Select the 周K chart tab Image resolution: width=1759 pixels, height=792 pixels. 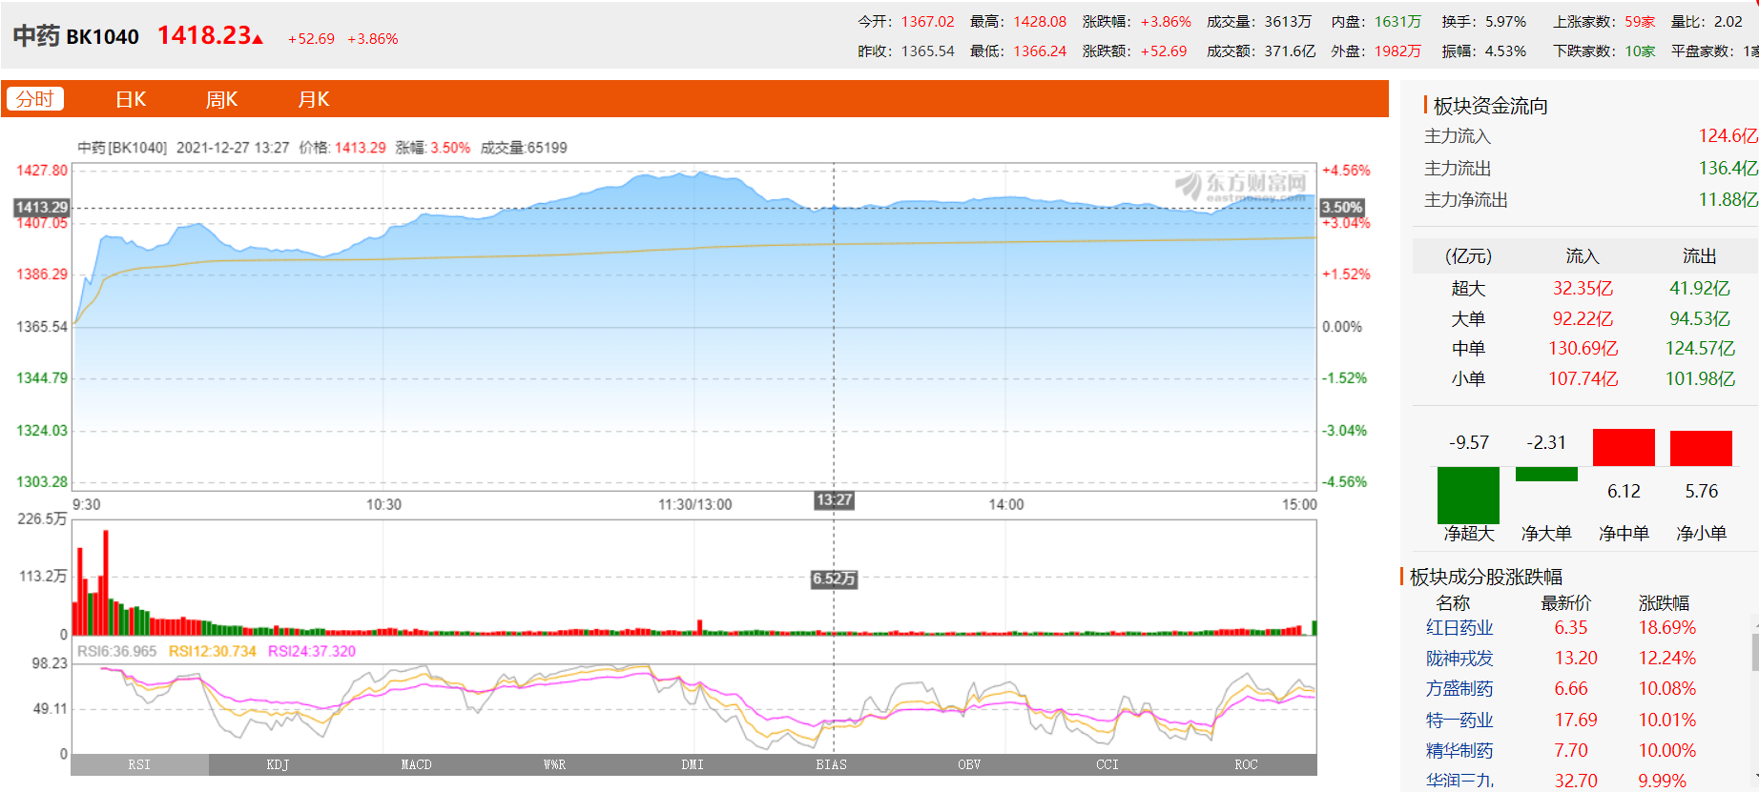tap(221, 99)
